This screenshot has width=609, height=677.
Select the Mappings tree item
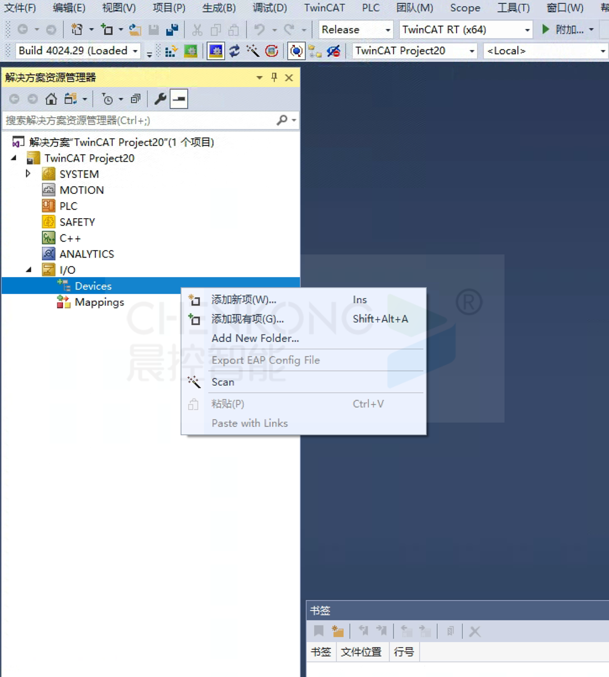pyautogui.click(x=99, y=302)
